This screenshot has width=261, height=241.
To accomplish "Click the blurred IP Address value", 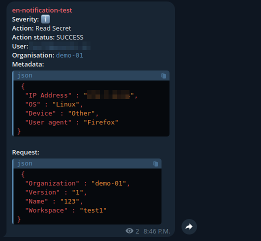I will pyautogui.click(x=108, y=94).
